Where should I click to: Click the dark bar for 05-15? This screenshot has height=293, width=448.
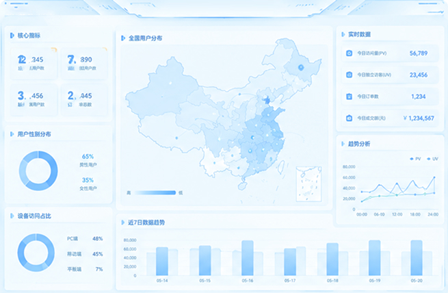(x=205, y=260)
